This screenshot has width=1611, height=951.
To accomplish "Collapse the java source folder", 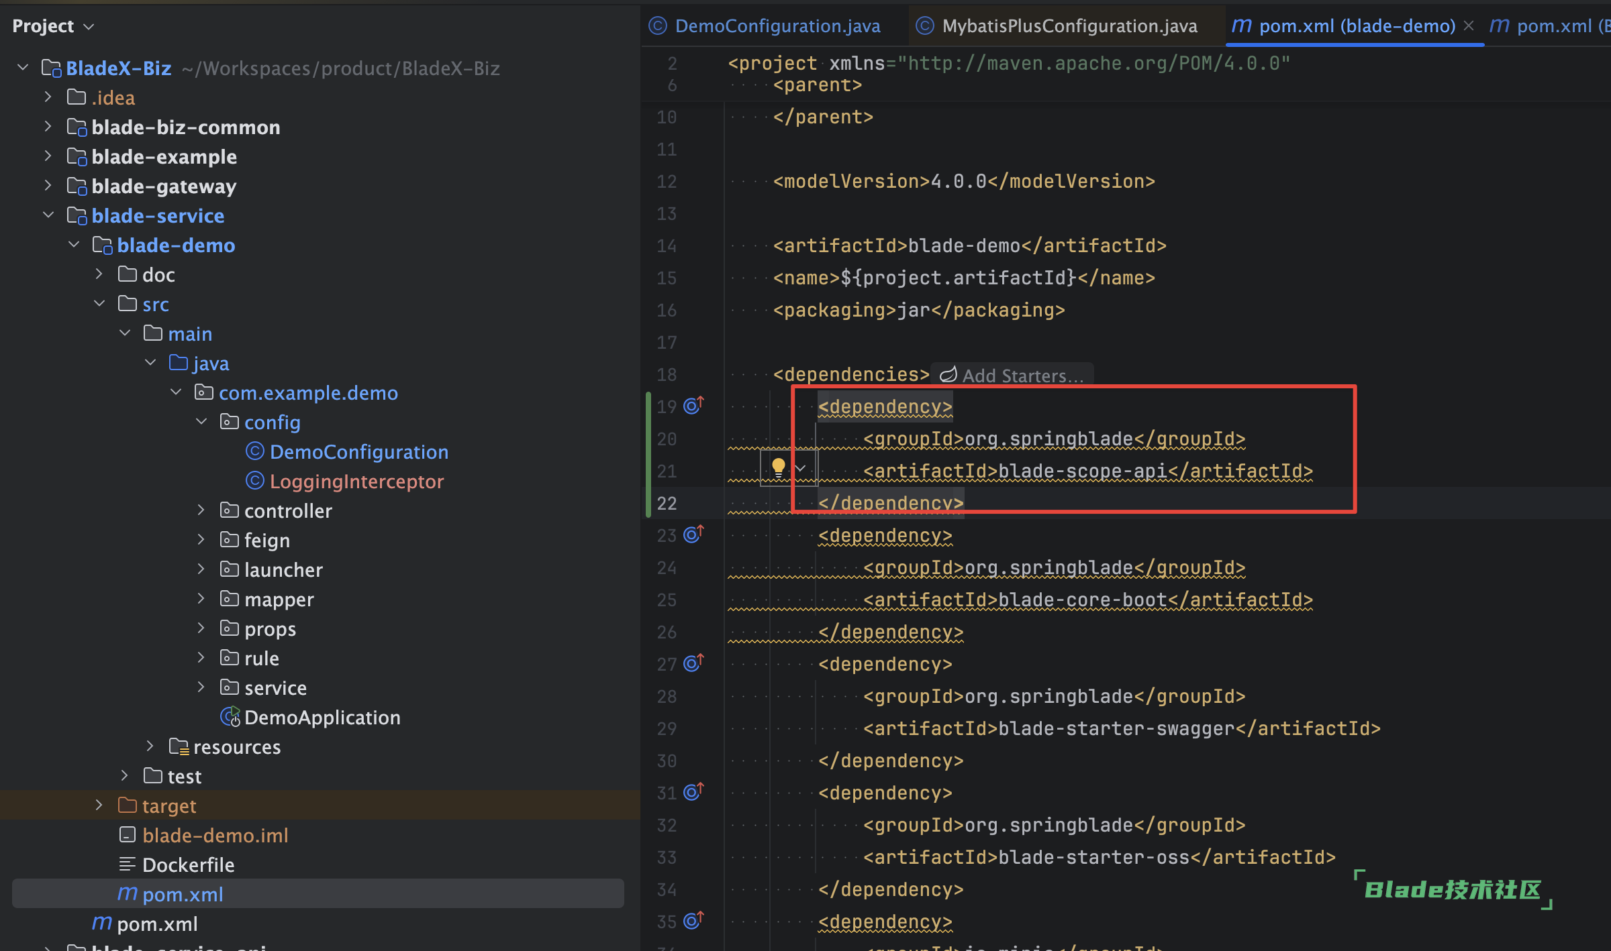I will tap(150, 363).
